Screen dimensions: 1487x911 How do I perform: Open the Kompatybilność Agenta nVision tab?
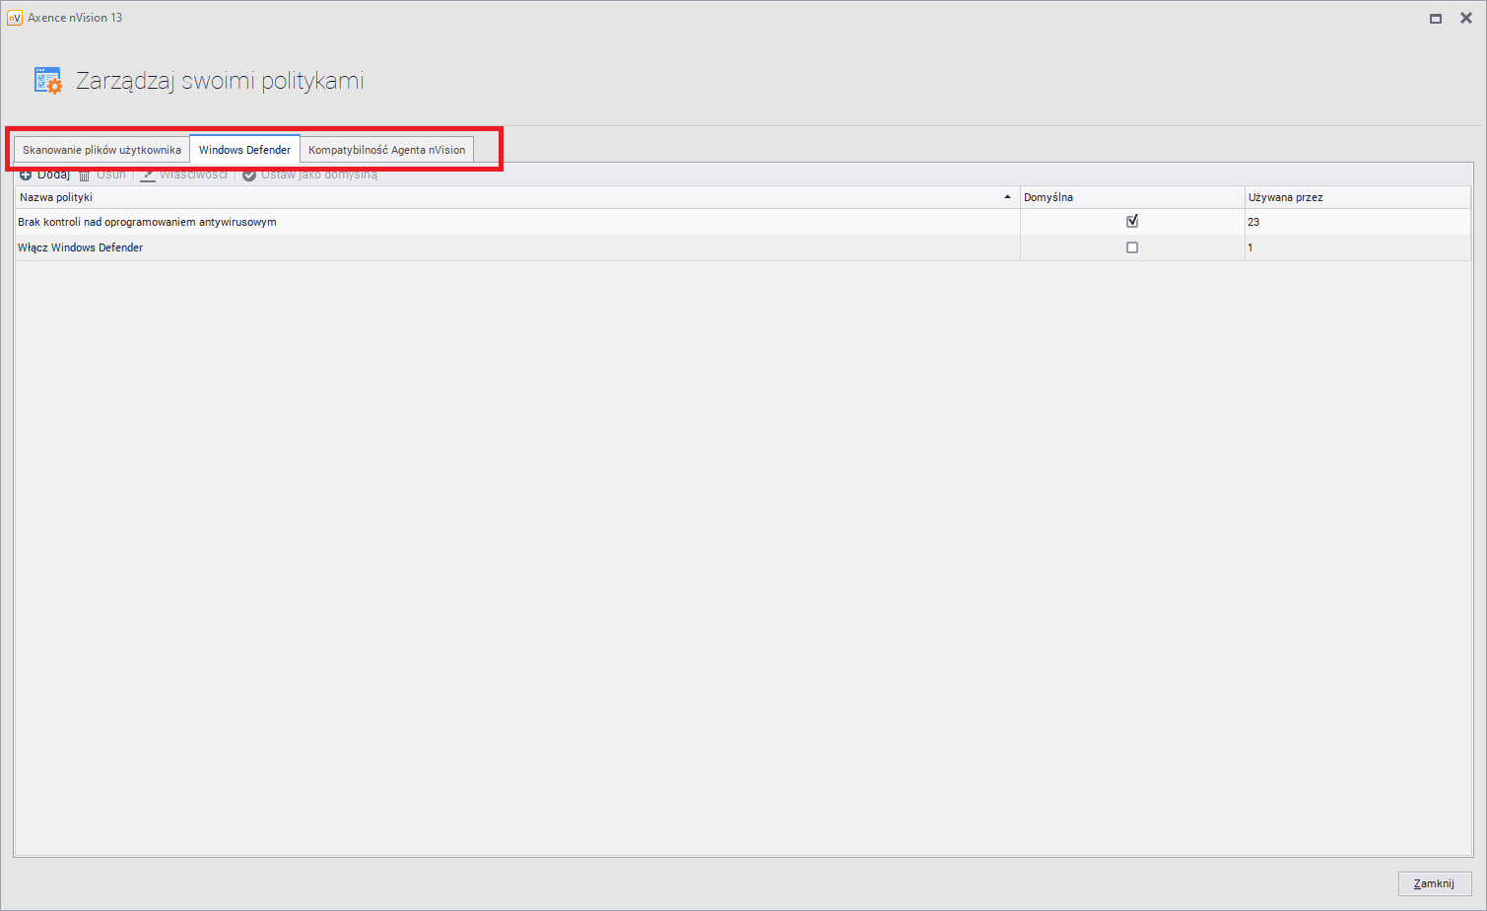[386, 150]
